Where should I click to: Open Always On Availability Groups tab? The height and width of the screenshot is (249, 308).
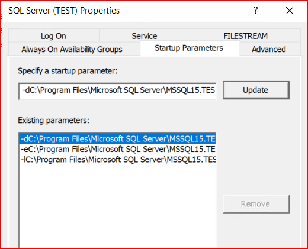[x=72, y=49]
